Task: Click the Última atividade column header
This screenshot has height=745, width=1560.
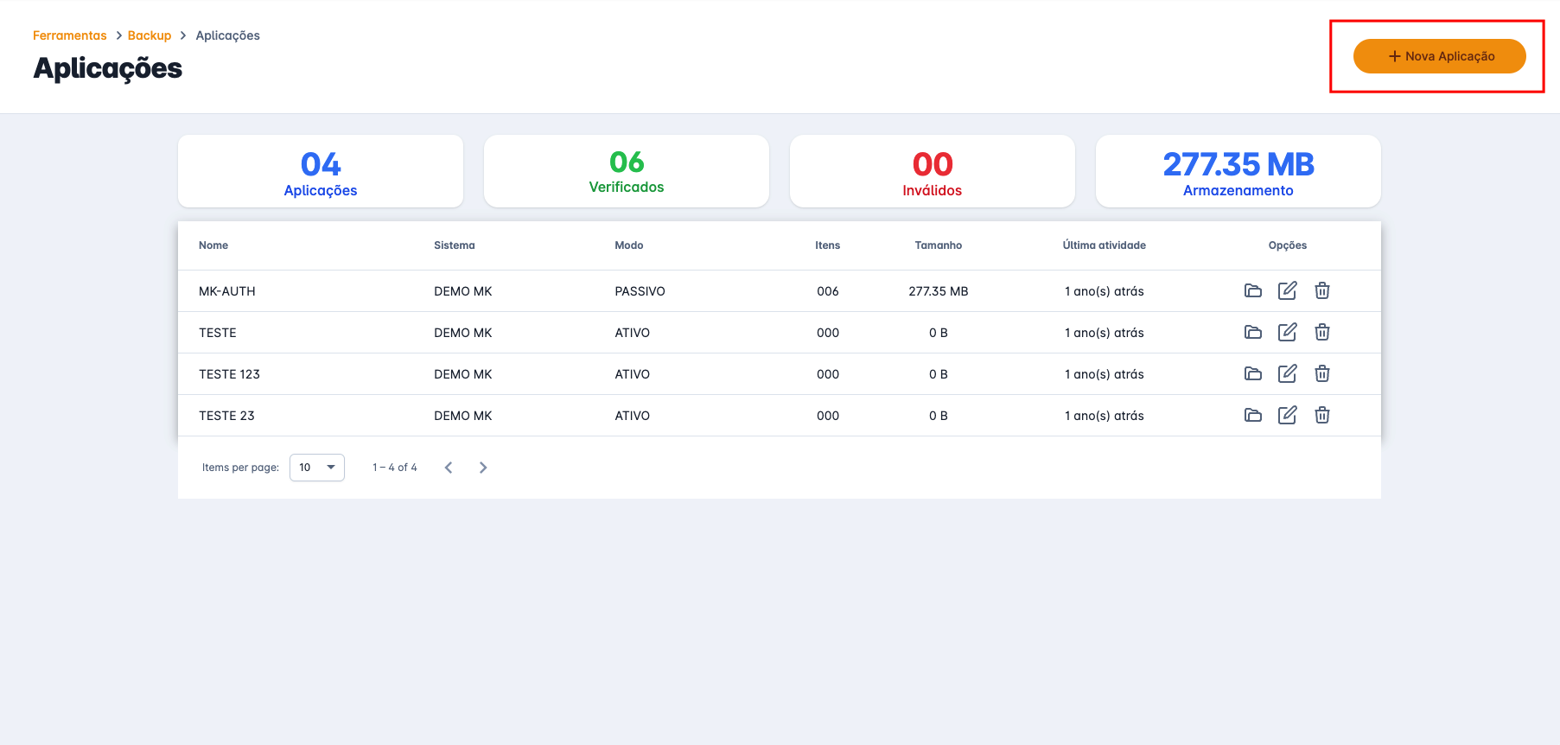Action: tap(1104, 245)
